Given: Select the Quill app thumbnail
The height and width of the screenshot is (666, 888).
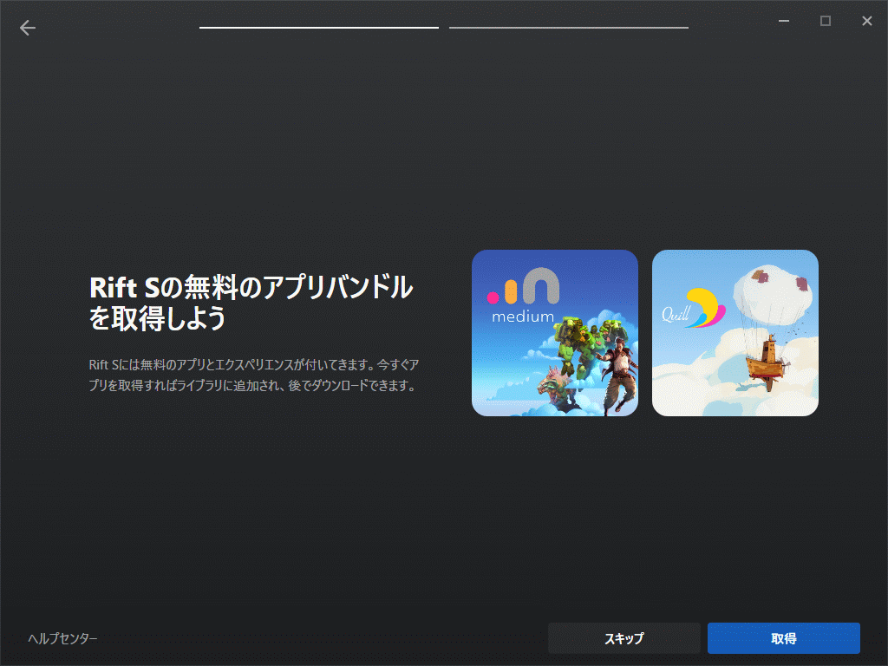Looking at the screenshot, I should (735, 333).
